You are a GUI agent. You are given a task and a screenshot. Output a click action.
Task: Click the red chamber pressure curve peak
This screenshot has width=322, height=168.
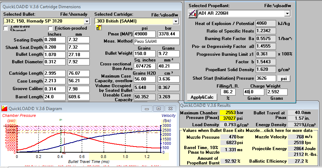pyautogui.click(x=63, y=133)
